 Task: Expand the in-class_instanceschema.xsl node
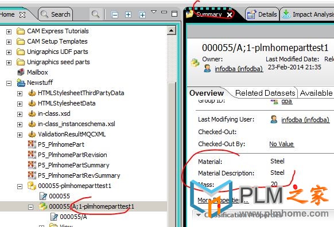click(20, 124)
